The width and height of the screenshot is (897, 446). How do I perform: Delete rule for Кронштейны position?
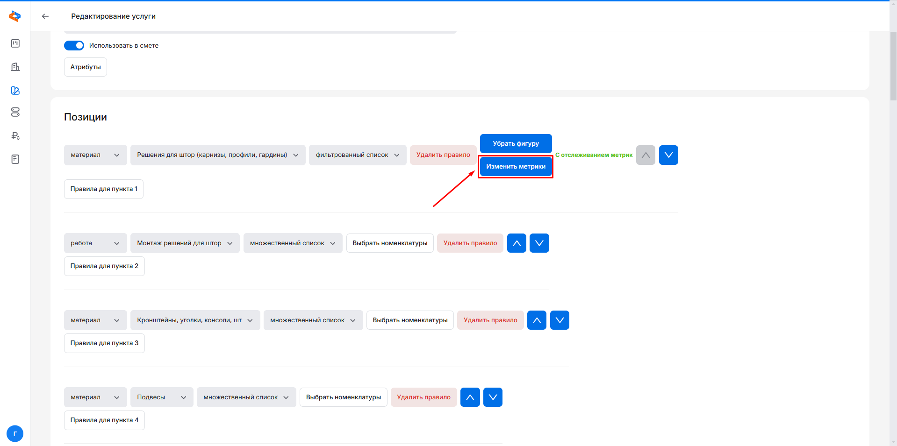tap(490, 320)
